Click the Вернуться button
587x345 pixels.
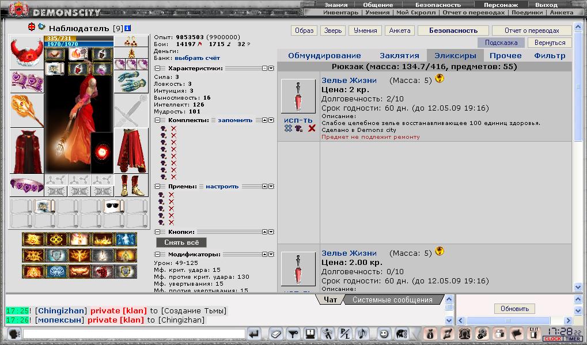550,43
